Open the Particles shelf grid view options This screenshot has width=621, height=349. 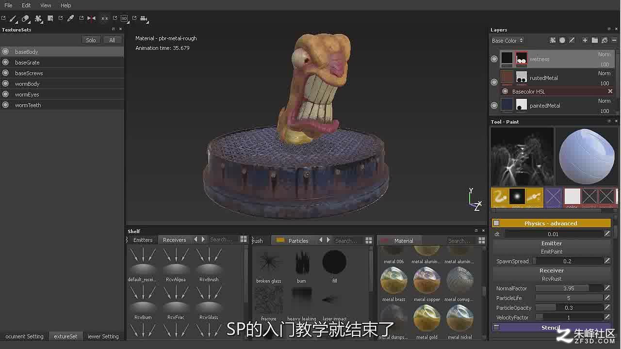369,240
